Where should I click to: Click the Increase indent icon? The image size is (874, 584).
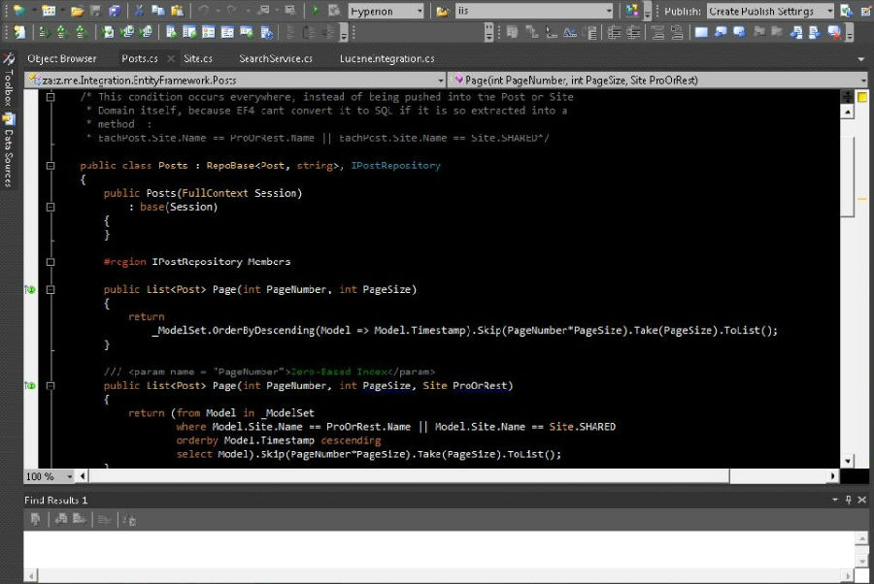[x=633, y=33]
